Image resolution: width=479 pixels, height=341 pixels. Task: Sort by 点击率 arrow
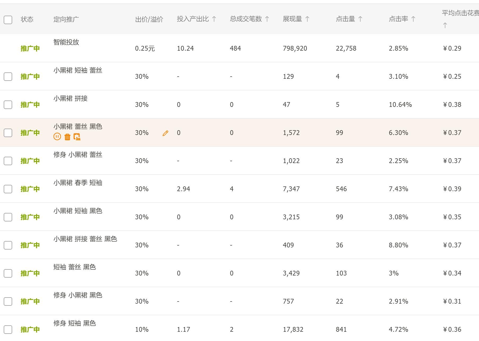click(413, 19)
